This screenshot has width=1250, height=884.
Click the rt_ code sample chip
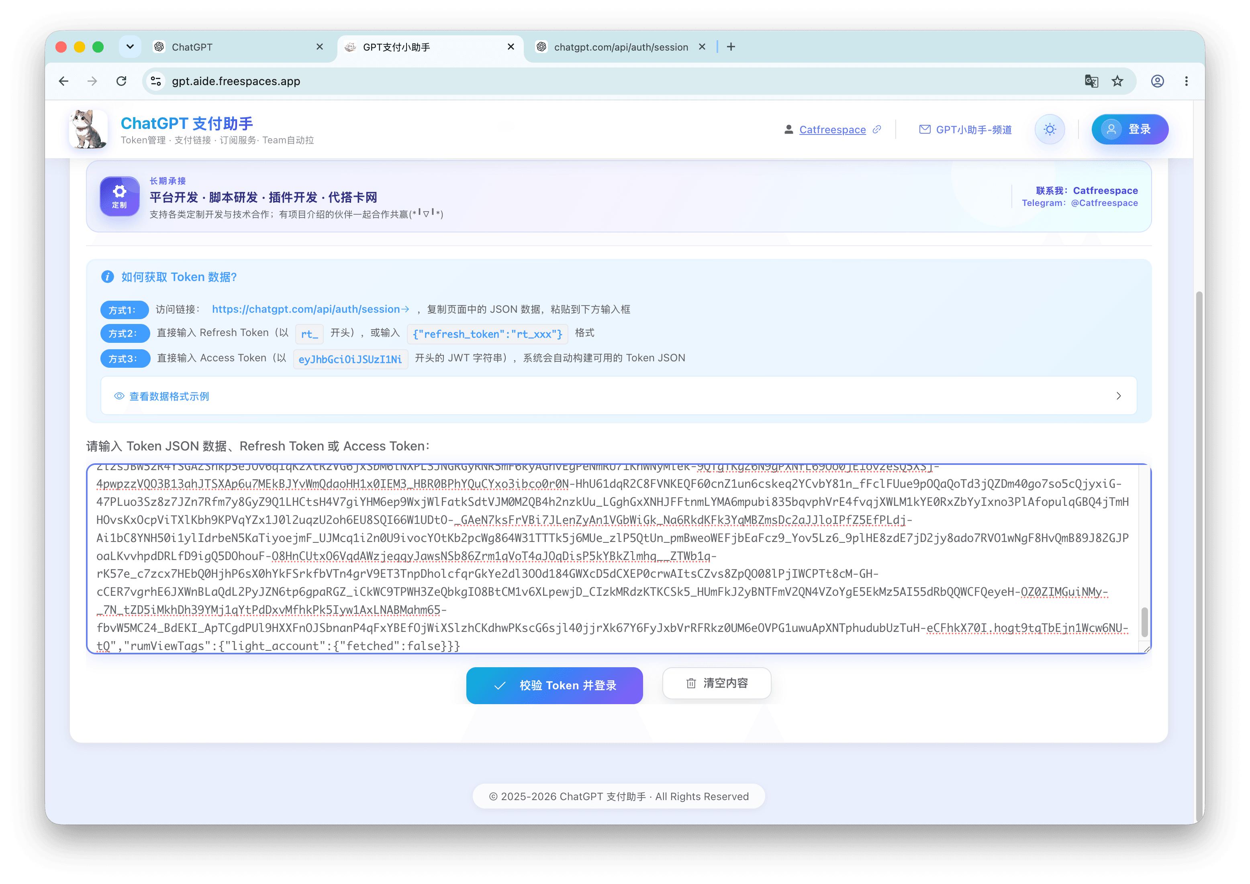click(309, 334)
